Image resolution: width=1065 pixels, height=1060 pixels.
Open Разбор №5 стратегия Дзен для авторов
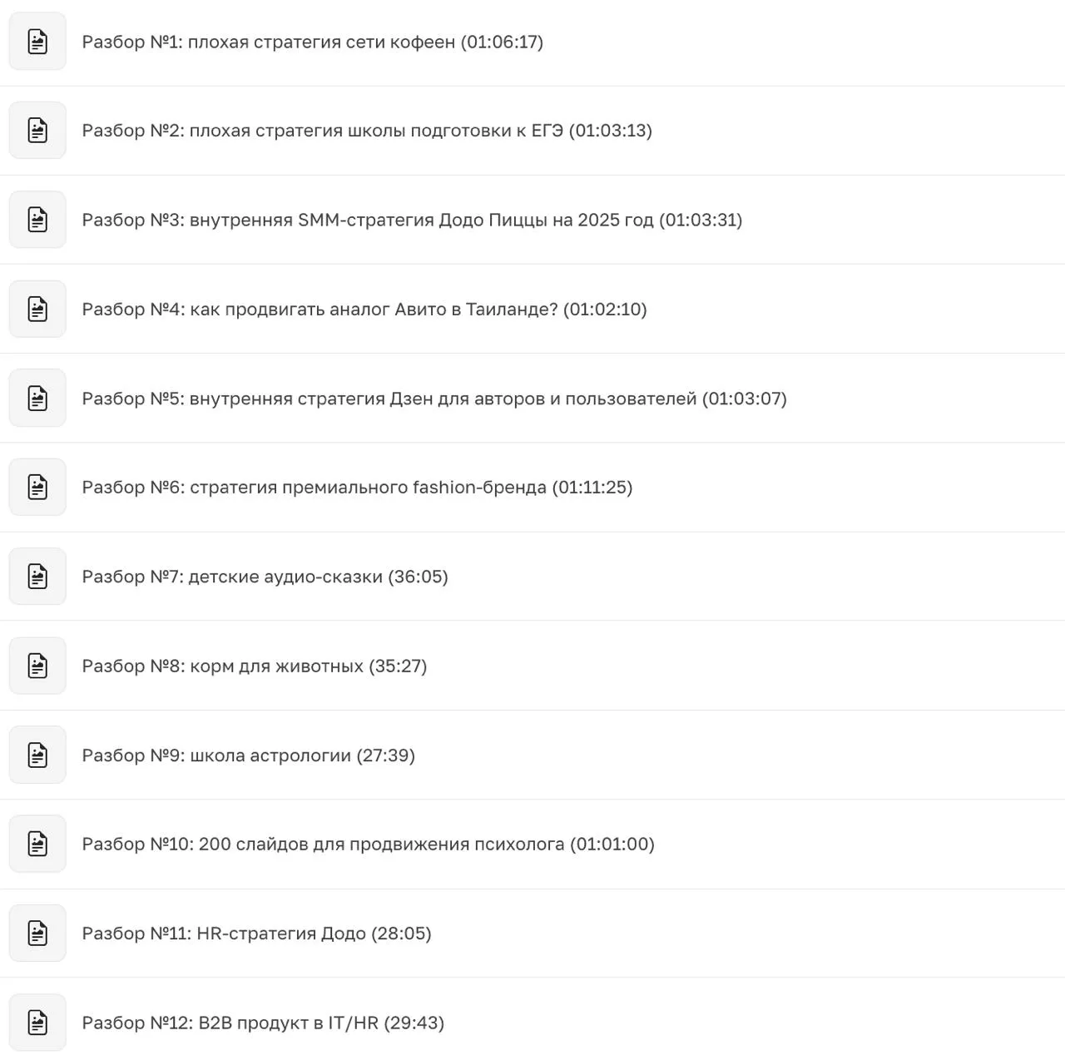(434, 399)
